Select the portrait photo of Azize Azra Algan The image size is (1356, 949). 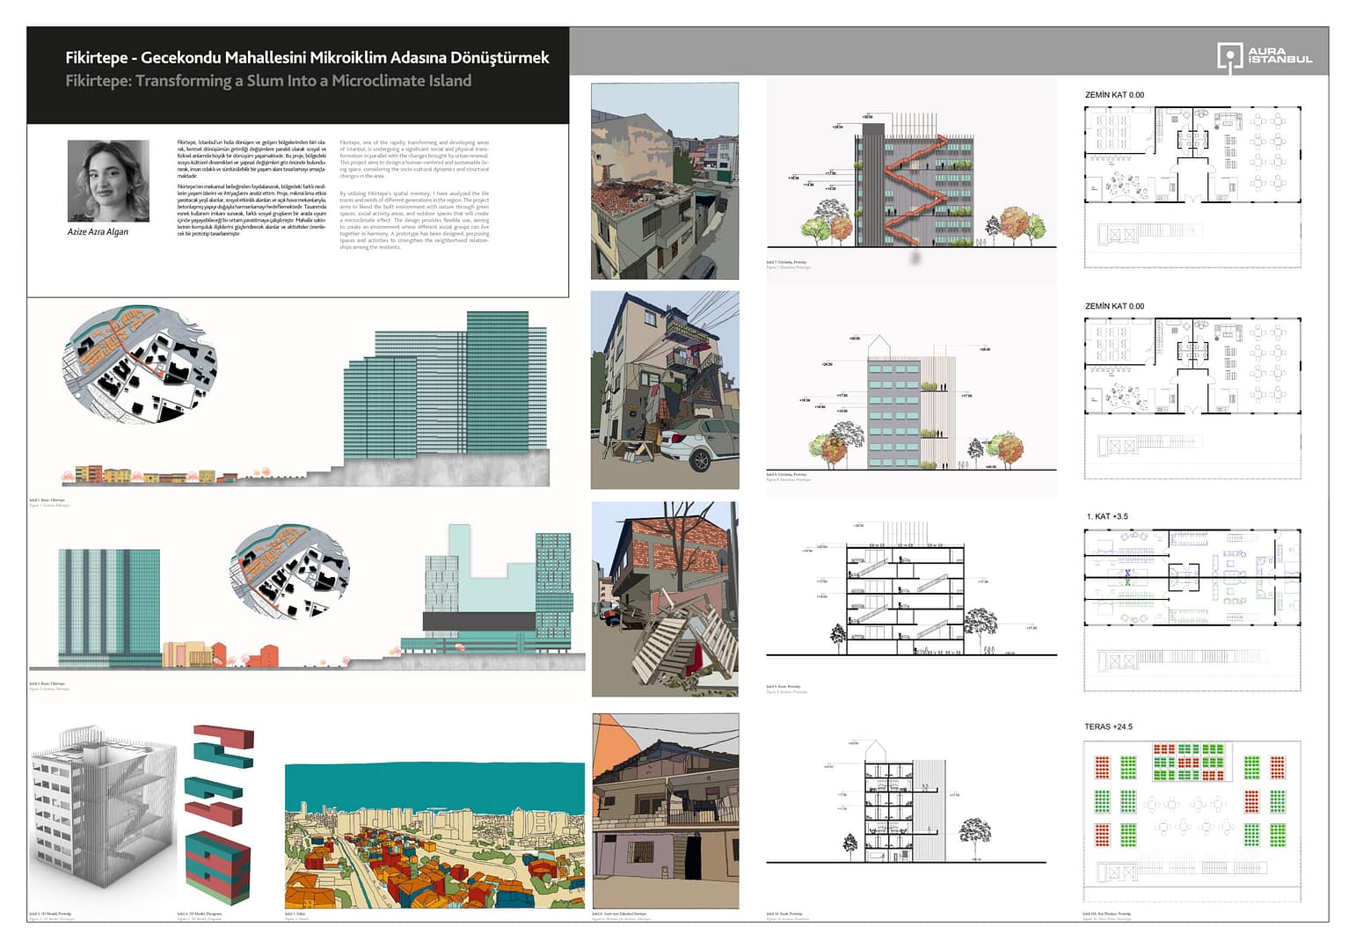(x=108, y=180)
